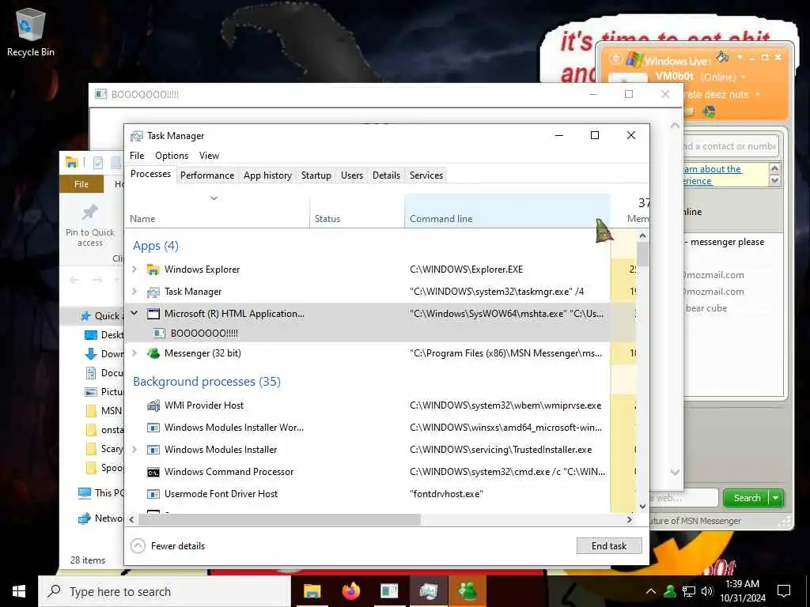810x607 pixels.
Task: Click the Messenger tray icon
Action: [670, 591]
